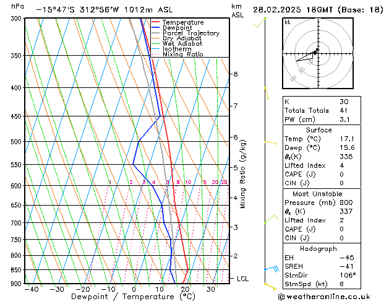The image size is (389, 301).
Task: Click the SREH value -41
Action: coord(346,266)
